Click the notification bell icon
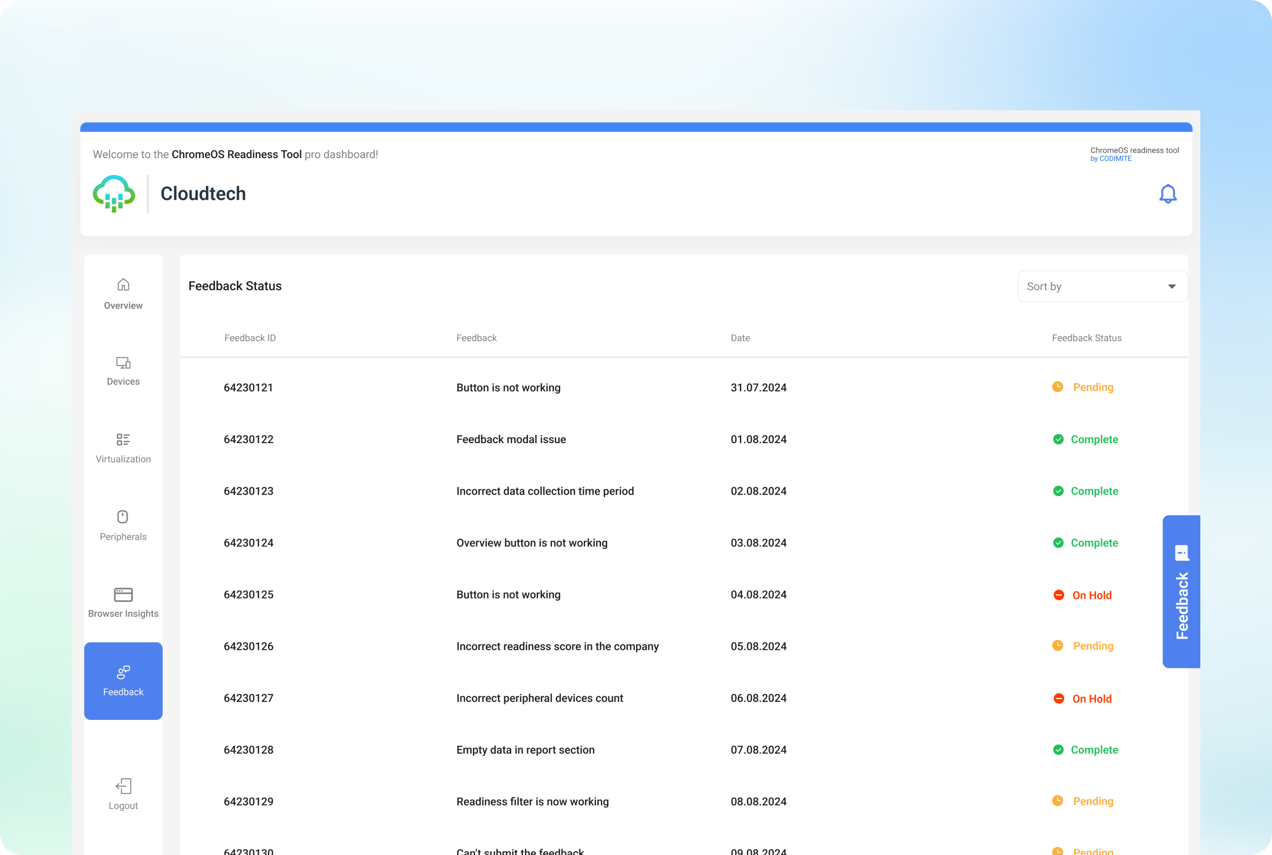The width and height of the screenshot is (1272, 855). pos(1168,194)
